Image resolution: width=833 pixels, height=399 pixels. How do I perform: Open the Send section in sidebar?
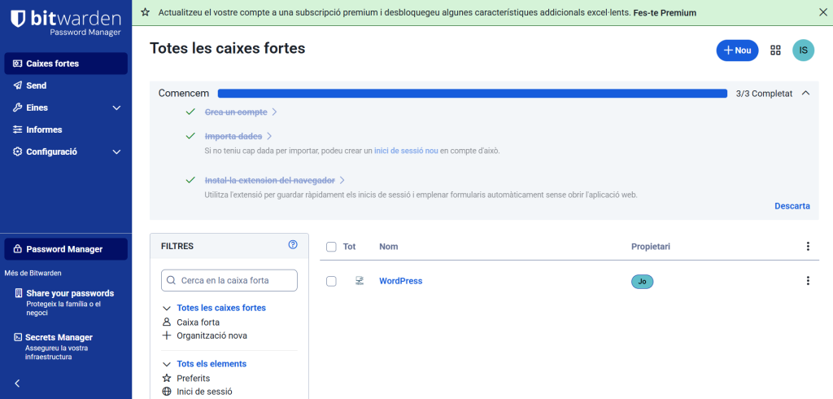[x=37, y=85]
